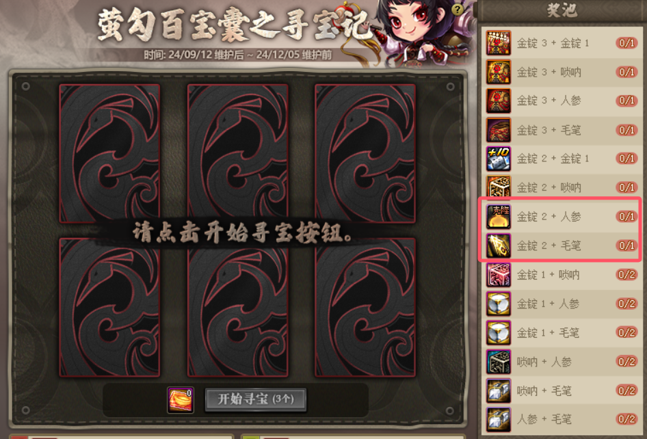
Task: Select the reward icon beside 金锭 3 + 唢呐
Action: point(499,72)
